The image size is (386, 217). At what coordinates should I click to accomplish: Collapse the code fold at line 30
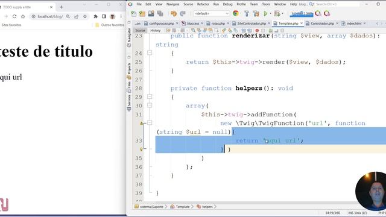coord(150,105)
